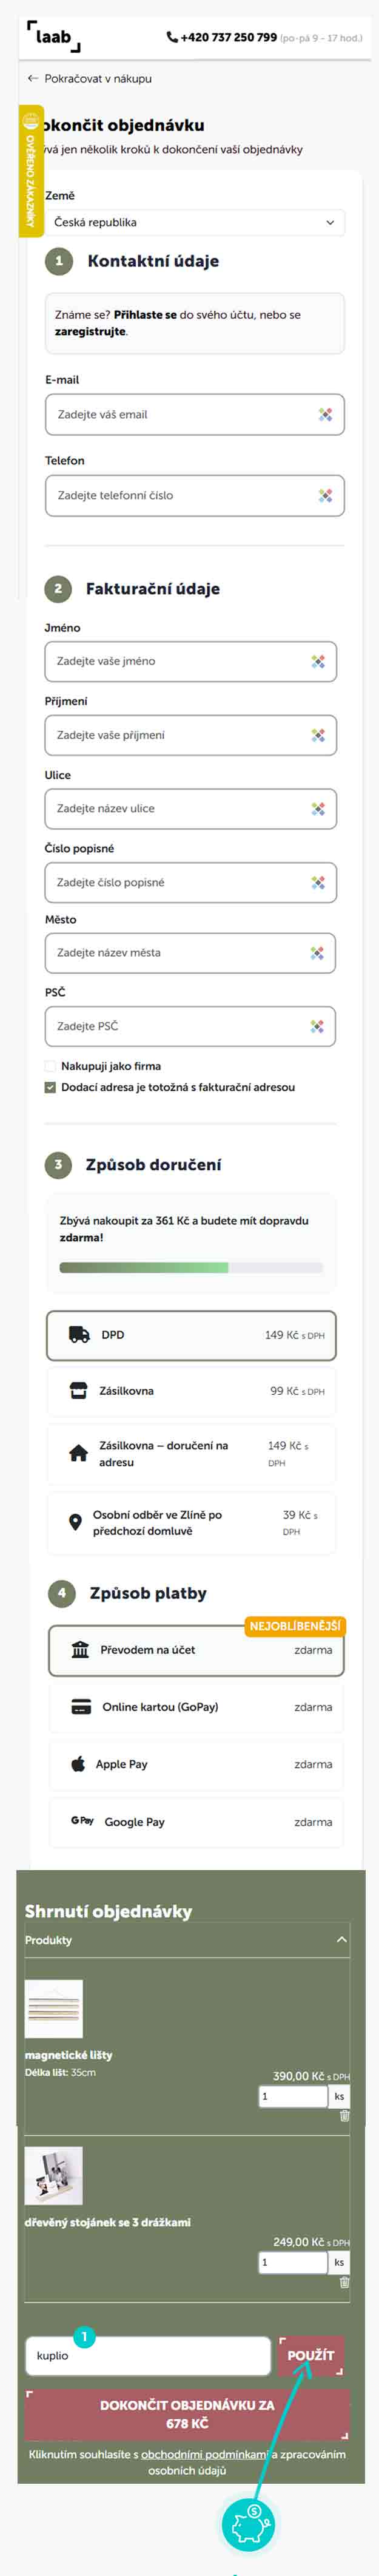The image size is (379, 2576).
Task: Click the piggy bank savings icon
Action: pyautogui.click(x=247, y=2524)
